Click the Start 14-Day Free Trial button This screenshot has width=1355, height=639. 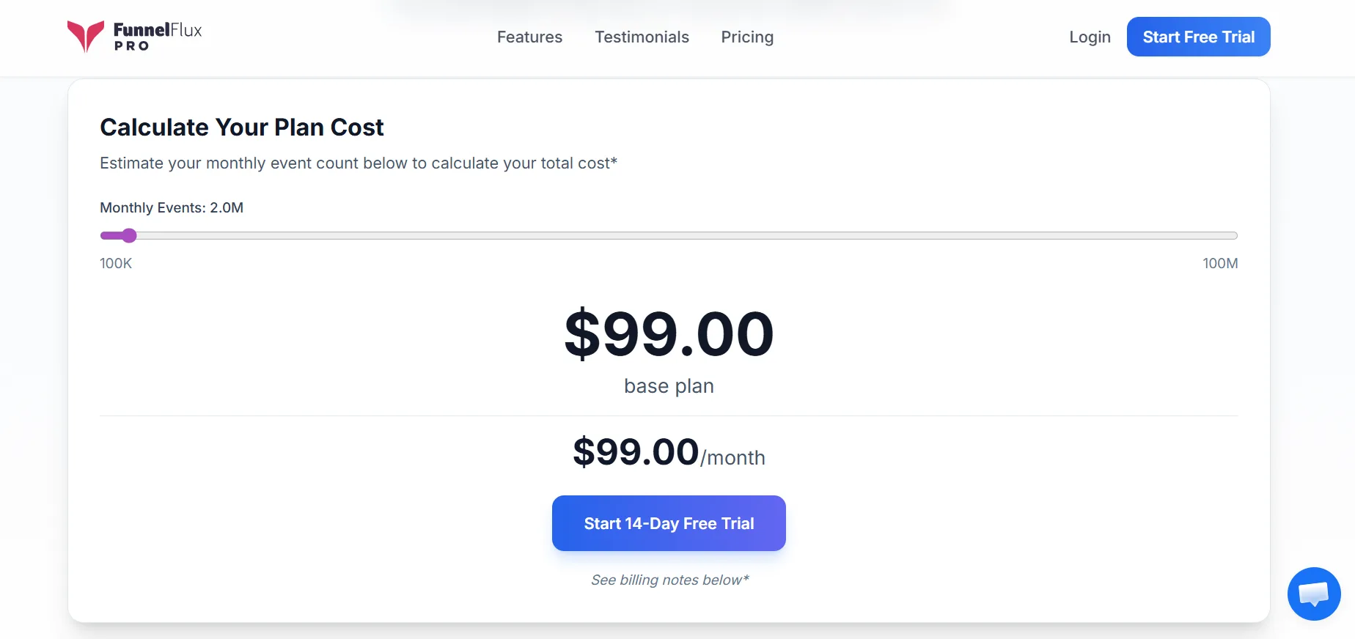point(669,523)
